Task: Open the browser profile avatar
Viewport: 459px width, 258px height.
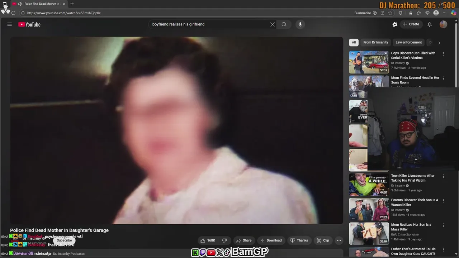Action: coord(436,13)
